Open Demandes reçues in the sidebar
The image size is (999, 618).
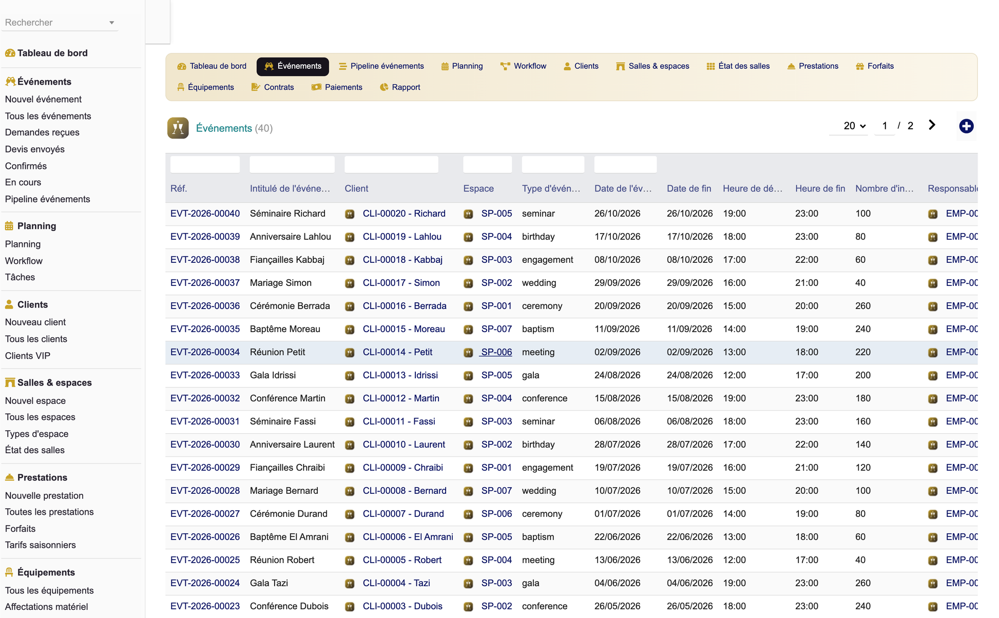pyautogui.click(x=42, y=132)
